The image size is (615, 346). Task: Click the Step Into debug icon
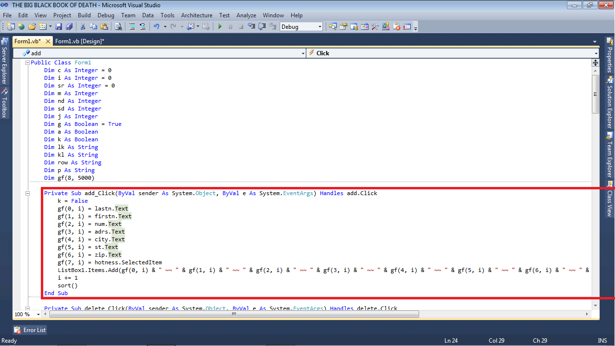pos(251,27)
